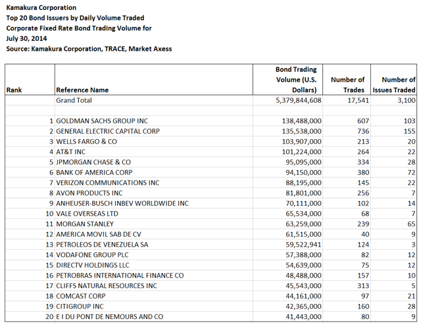
Task: Select 'AVON PRODUCTS INC' cell
Action: click(x=89, y=193)
